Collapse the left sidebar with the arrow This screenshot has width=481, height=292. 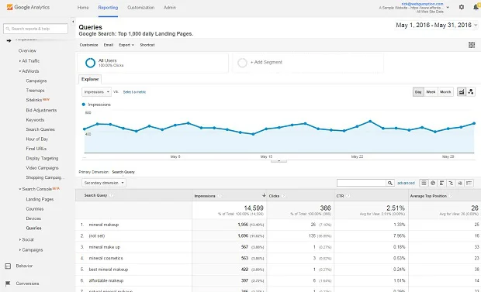73,22
